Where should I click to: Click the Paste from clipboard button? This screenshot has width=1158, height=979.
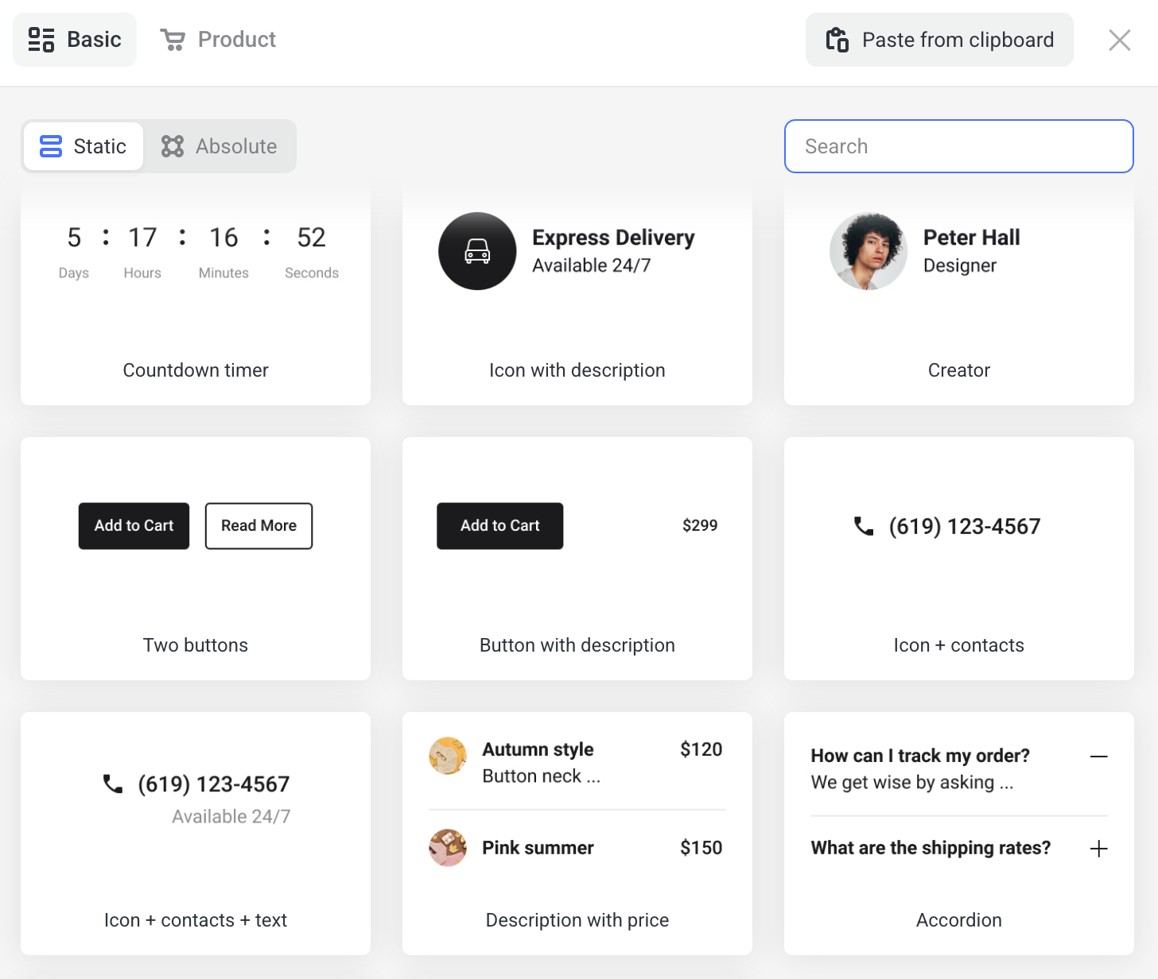[939, 40]
